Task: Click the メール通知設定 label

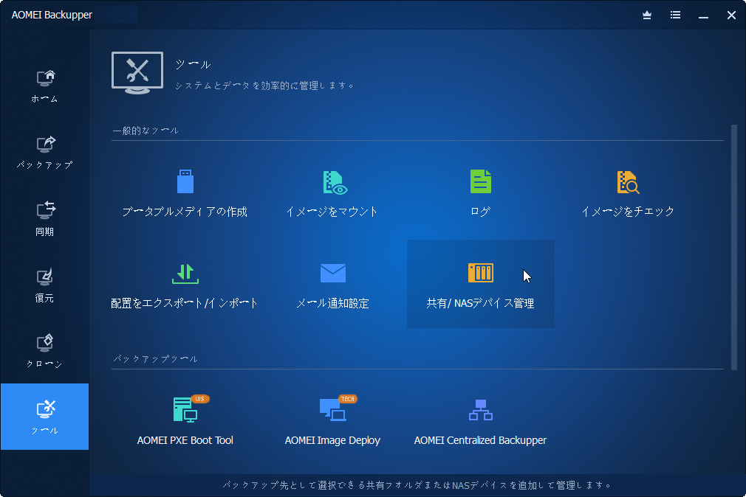Action: point(332,303)
